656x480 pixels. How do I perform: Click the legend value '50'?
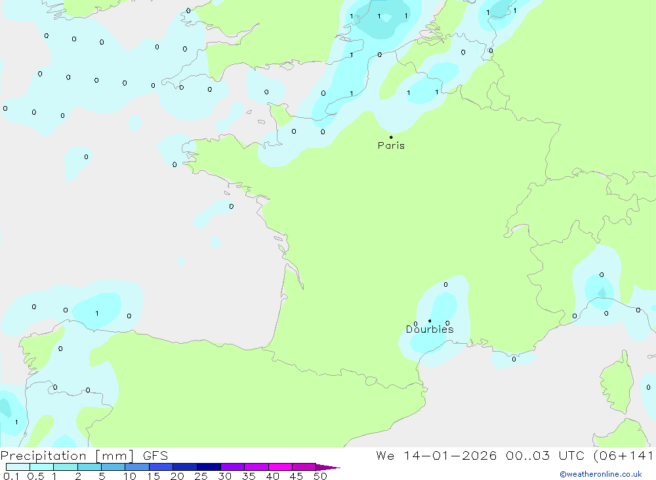click(x=320, y=476)
